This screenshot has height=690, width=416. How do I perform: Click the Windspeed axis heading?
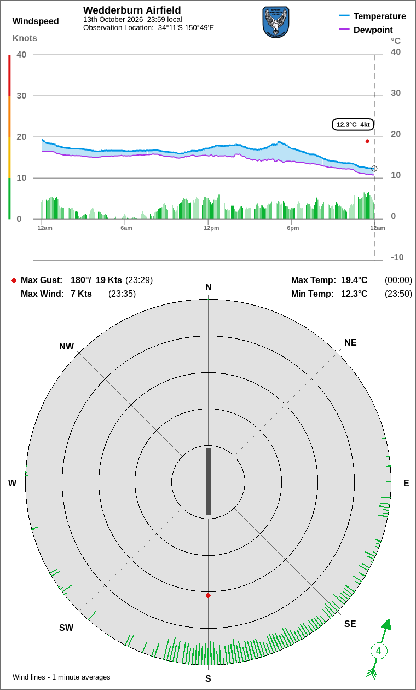click(36, 21)
